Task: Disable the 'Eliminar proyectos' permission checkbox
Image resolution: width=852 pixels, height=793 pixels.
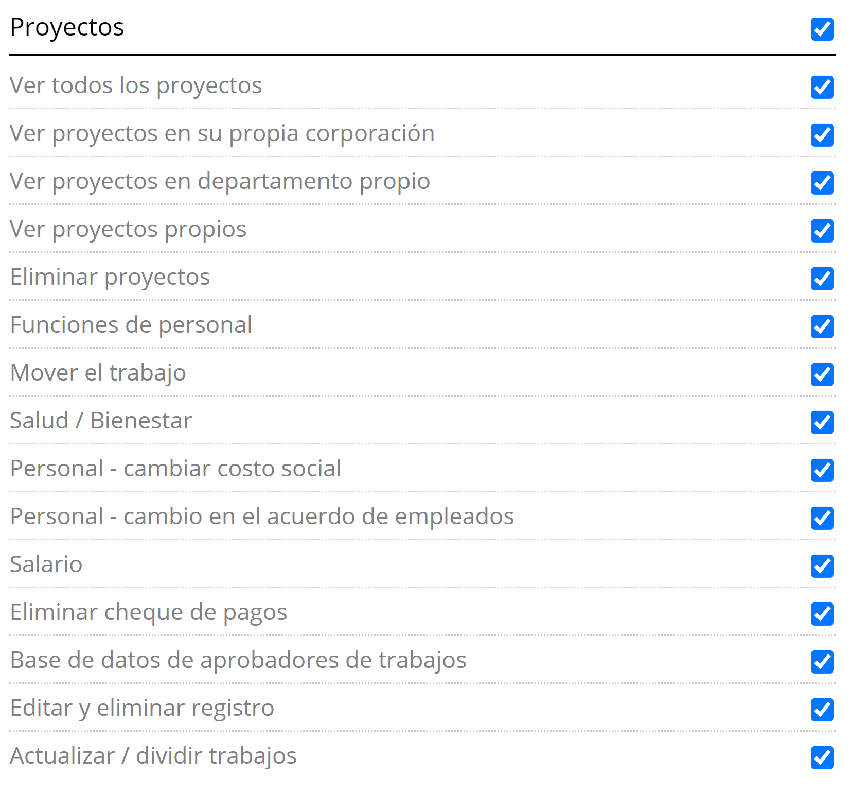Action: (822, 279)
